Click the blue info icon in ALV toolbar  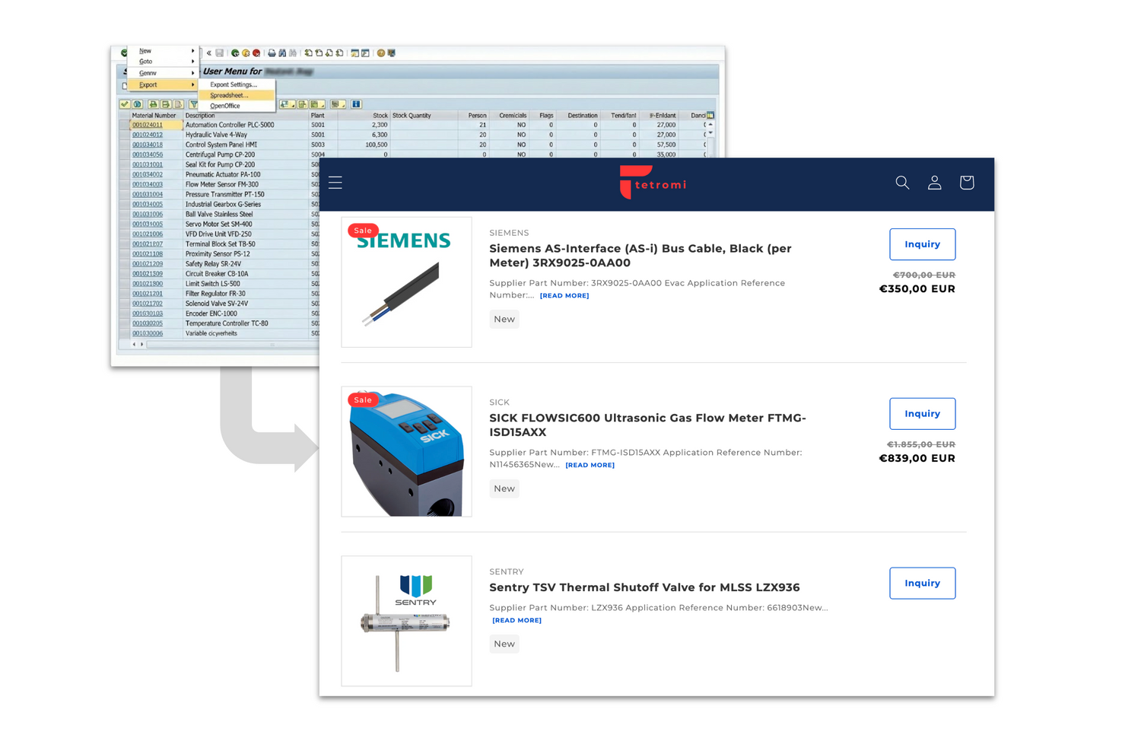[356, 104]
